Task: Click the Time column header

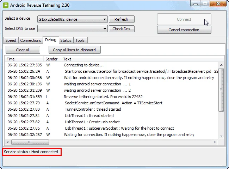Action: pyautogui.click(x=24, y=59)
